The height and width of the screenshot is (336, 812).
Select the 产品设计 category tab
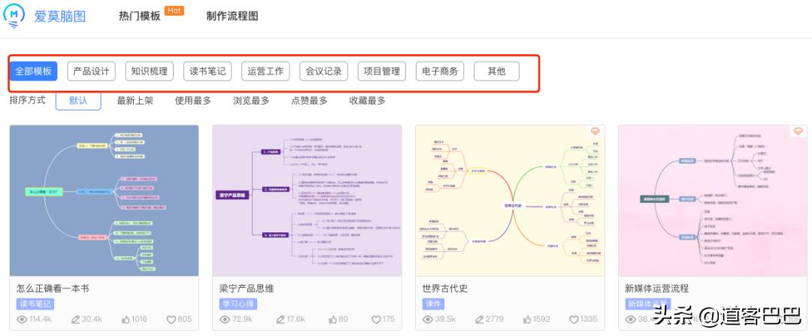pos(91,71)
